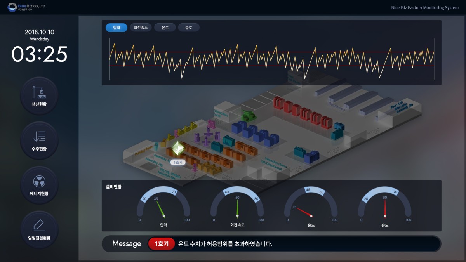The image size is (466, 262).
Task: Click the 1호기 label on the factory map
Action: [178, 163]
